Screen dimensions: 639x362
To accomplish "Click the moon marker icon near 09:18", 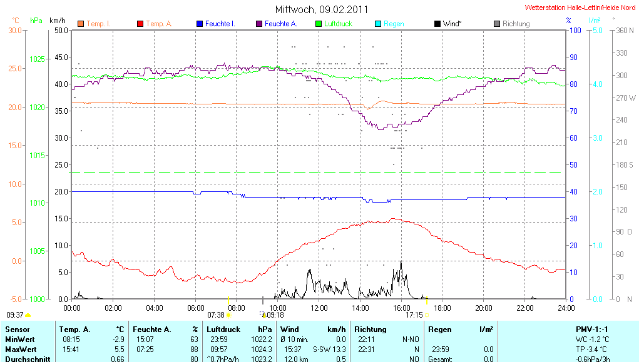I will [263, 315].
